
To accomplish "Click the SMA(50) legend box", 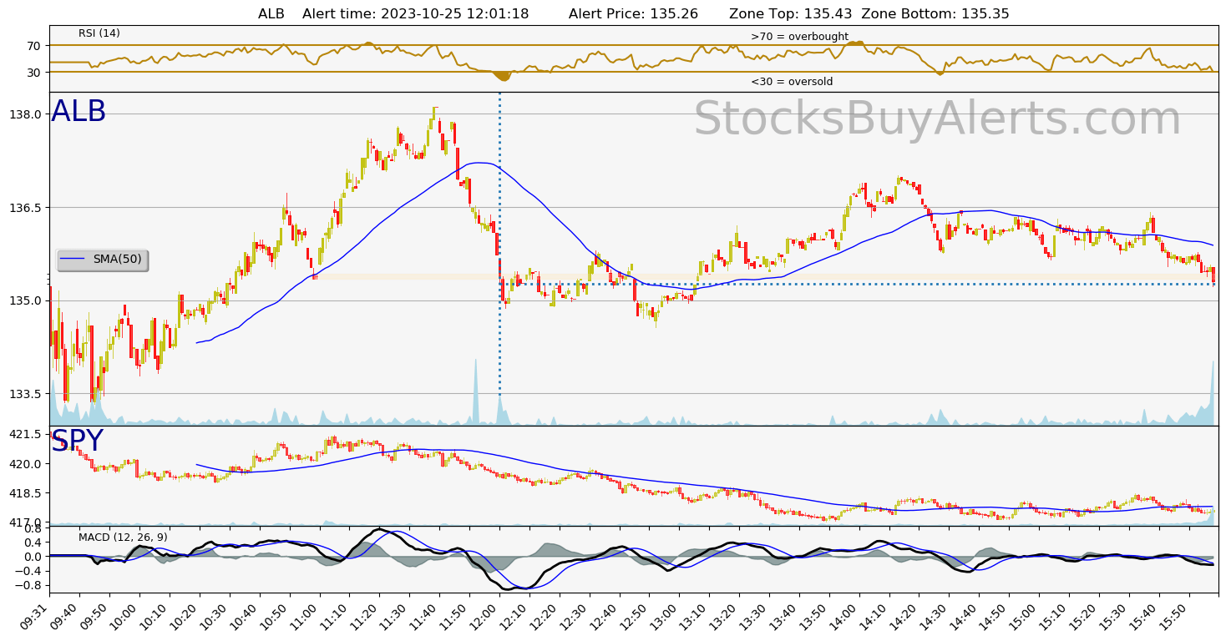I will (102, 260).
